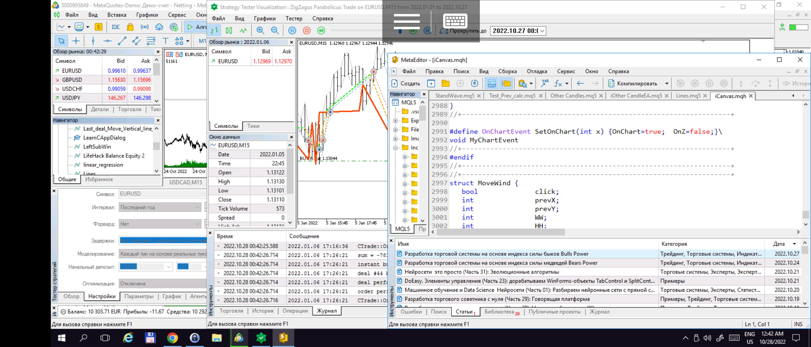This screenshot has height=347, width=811.
Task: Sort articles by Дата column header
Action: pyautogui.click(x=778, y=244)
